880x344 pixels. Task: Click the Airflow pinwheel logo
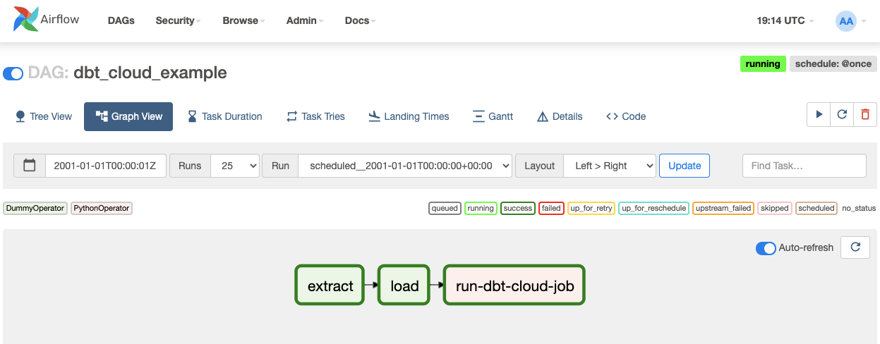tap(26, 20)
